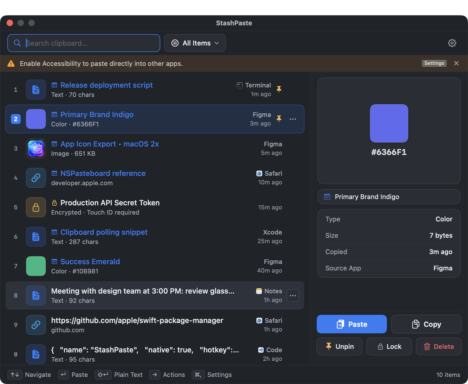Open the All Items filter dropdown
The image size is (468, 384).
click(195, 43)
